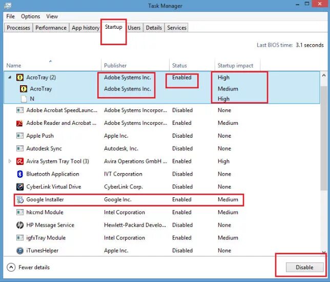Viewport: 330px width, 282px height.
Task: Click the Avira System Tray Tool icon
Action: click(20, 161)
